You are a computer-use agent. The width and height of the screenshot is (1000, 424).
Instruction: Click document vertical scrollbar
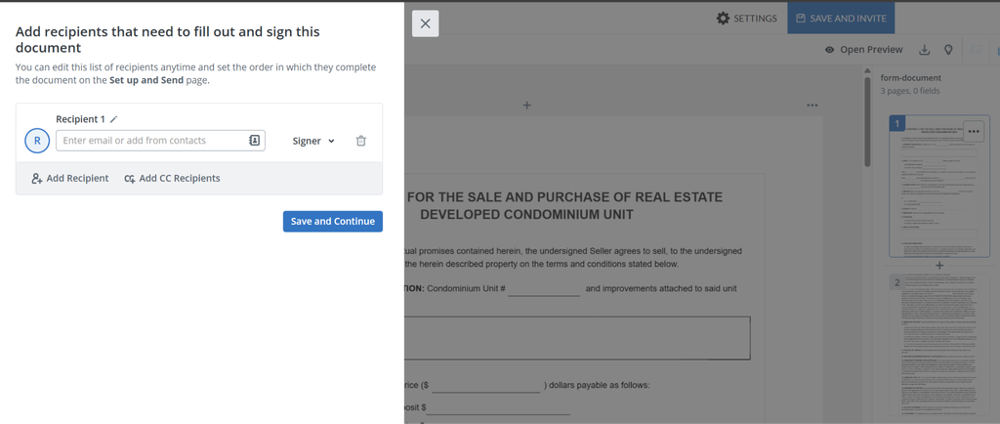pos(867,121)
